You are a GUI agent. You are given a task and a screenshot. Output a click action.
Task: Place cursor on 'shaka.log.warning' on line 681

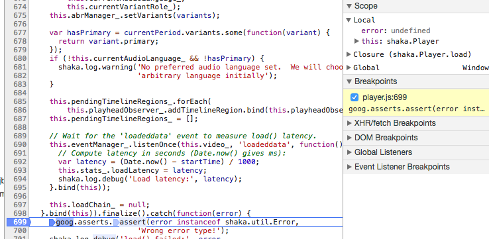[x=95, y=67]
